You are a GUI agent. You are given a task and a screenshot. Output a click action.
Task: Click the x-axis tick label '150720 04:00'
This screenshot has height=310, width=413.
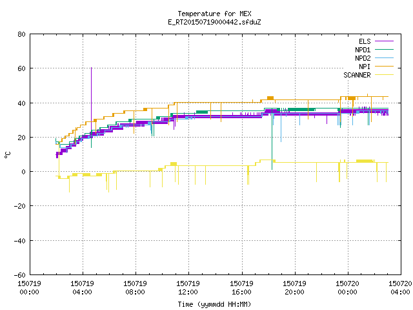click(x=400, y=287)
